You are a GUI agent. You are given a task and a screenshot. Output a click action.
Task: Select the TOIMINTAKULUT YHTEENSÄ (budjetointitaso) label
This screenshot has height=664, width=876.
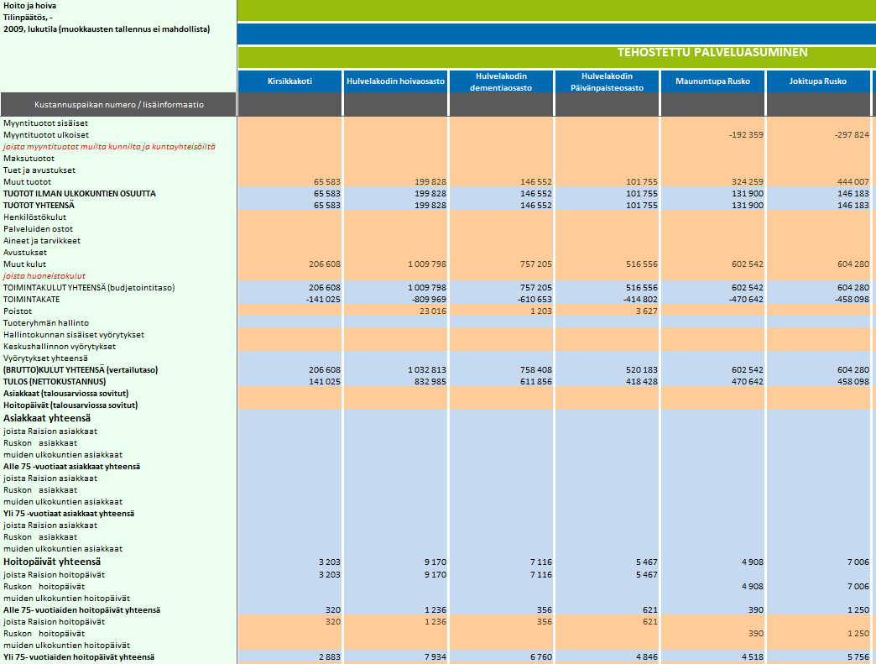click(x=89, y=287)
